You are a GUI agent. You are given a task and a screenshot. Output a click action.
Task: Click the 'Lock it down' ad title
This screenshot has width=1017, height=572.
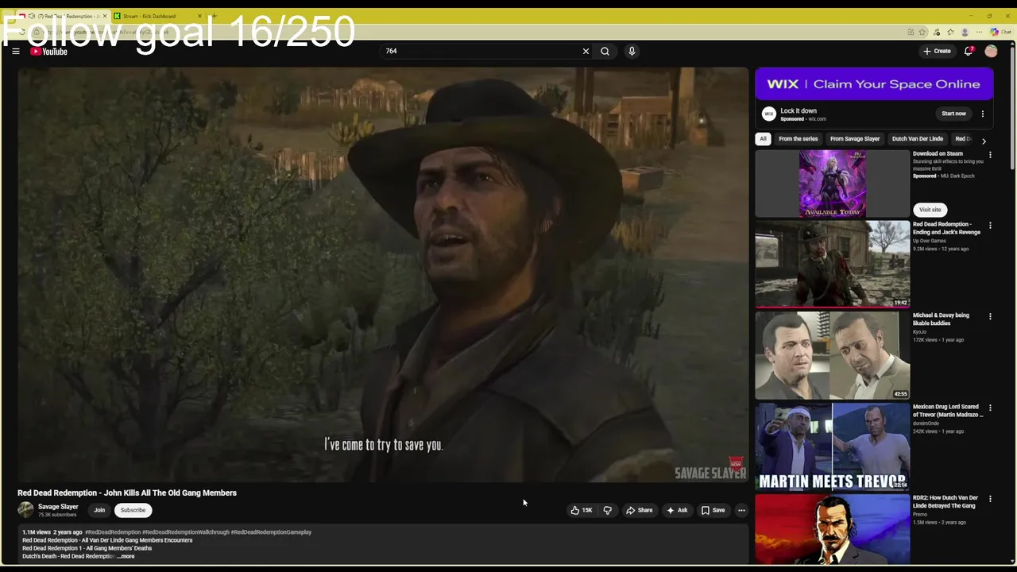pyautogui.click(x=799, y=111)
